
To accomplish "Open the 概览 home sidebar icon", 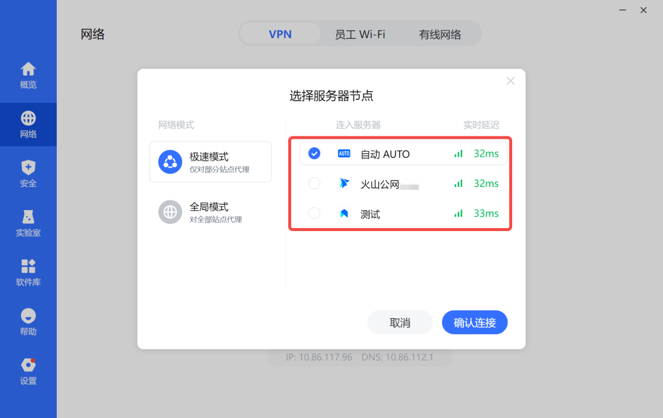I will pos(28,69).
